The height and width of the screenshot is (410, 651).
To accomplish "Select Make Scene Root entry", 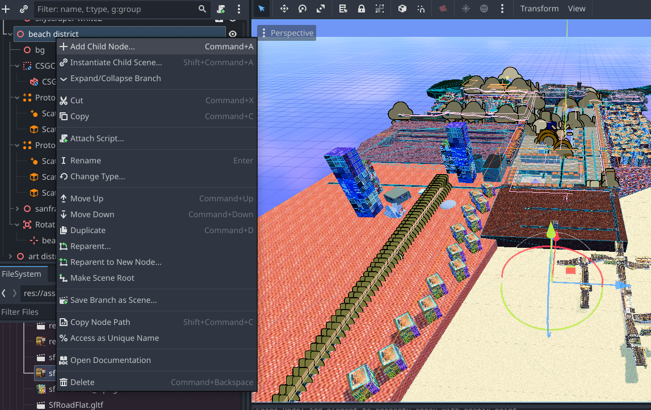I will coord(157,278).
